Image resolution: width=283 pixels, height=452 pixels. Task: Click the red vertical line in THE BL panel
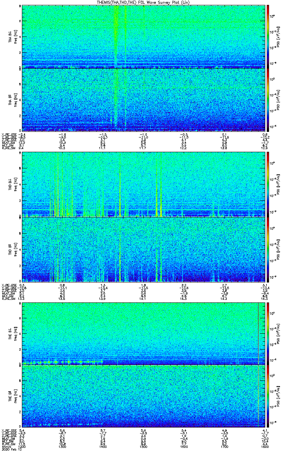(258, 334)
